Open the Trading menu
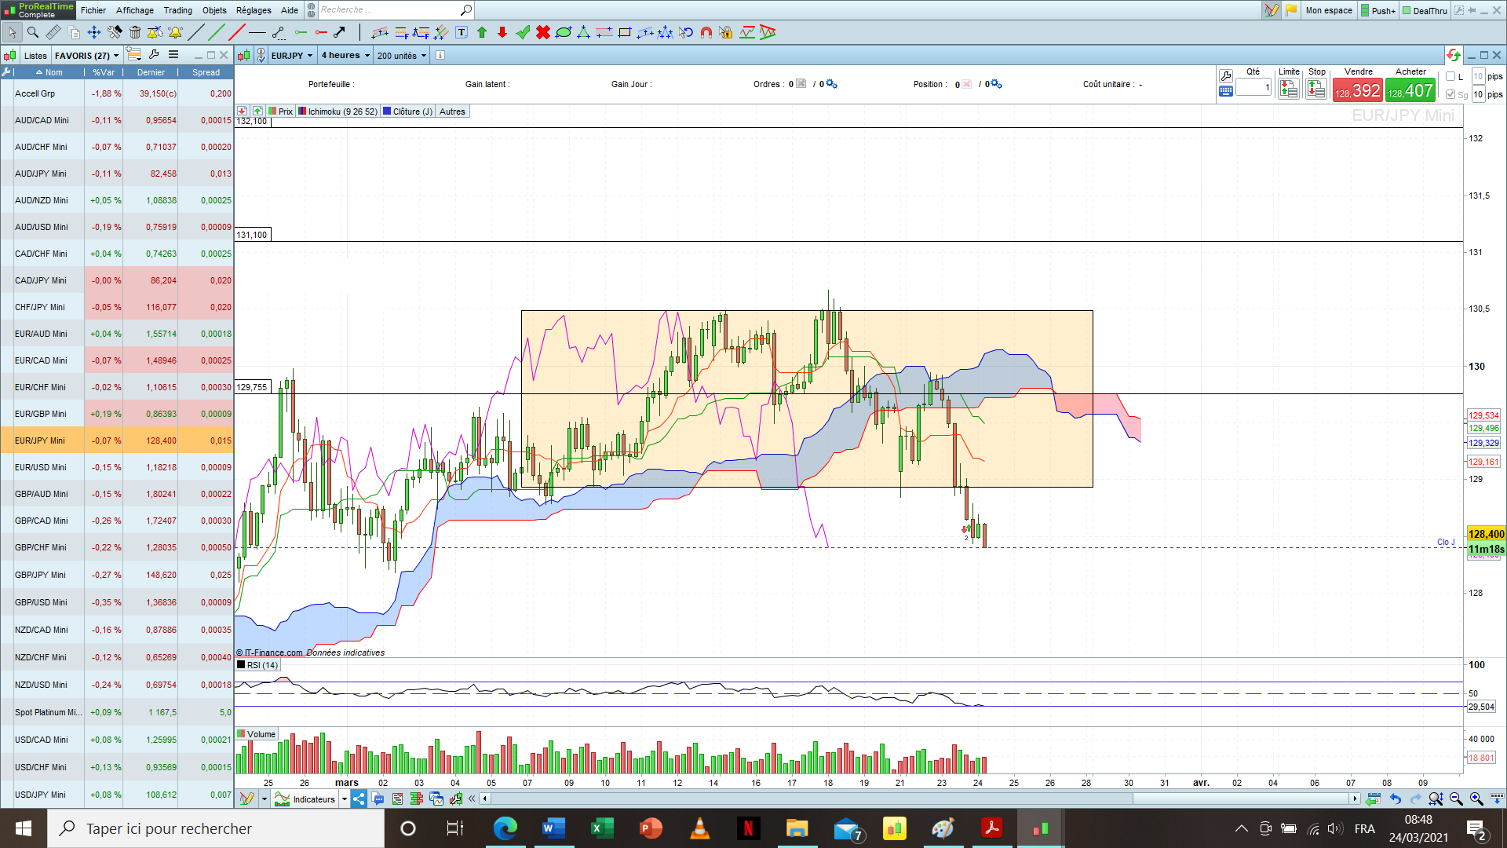 click(177, 10)
